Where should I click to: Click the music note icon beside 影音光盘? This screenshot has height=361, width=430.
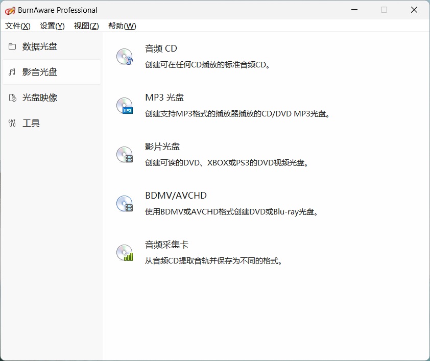tap(12, 72)
